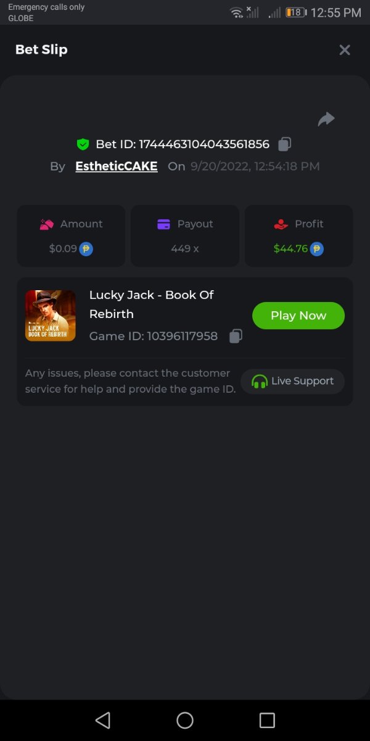Tap the share arrow icon

tap(326, 119)
